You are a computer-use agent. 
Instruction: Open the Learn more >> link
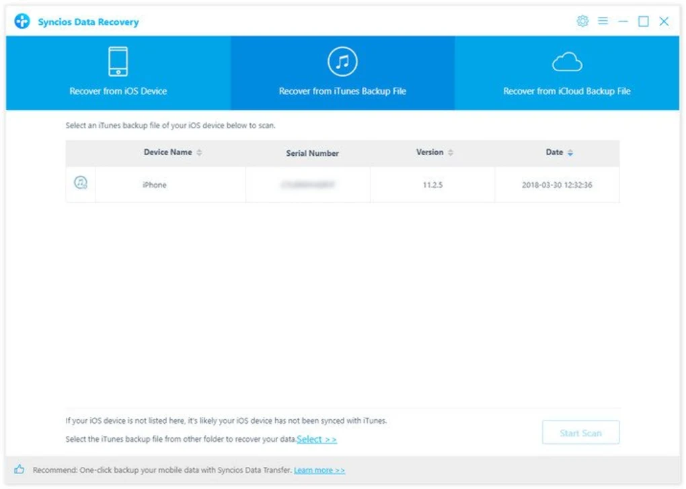point(319,470)
